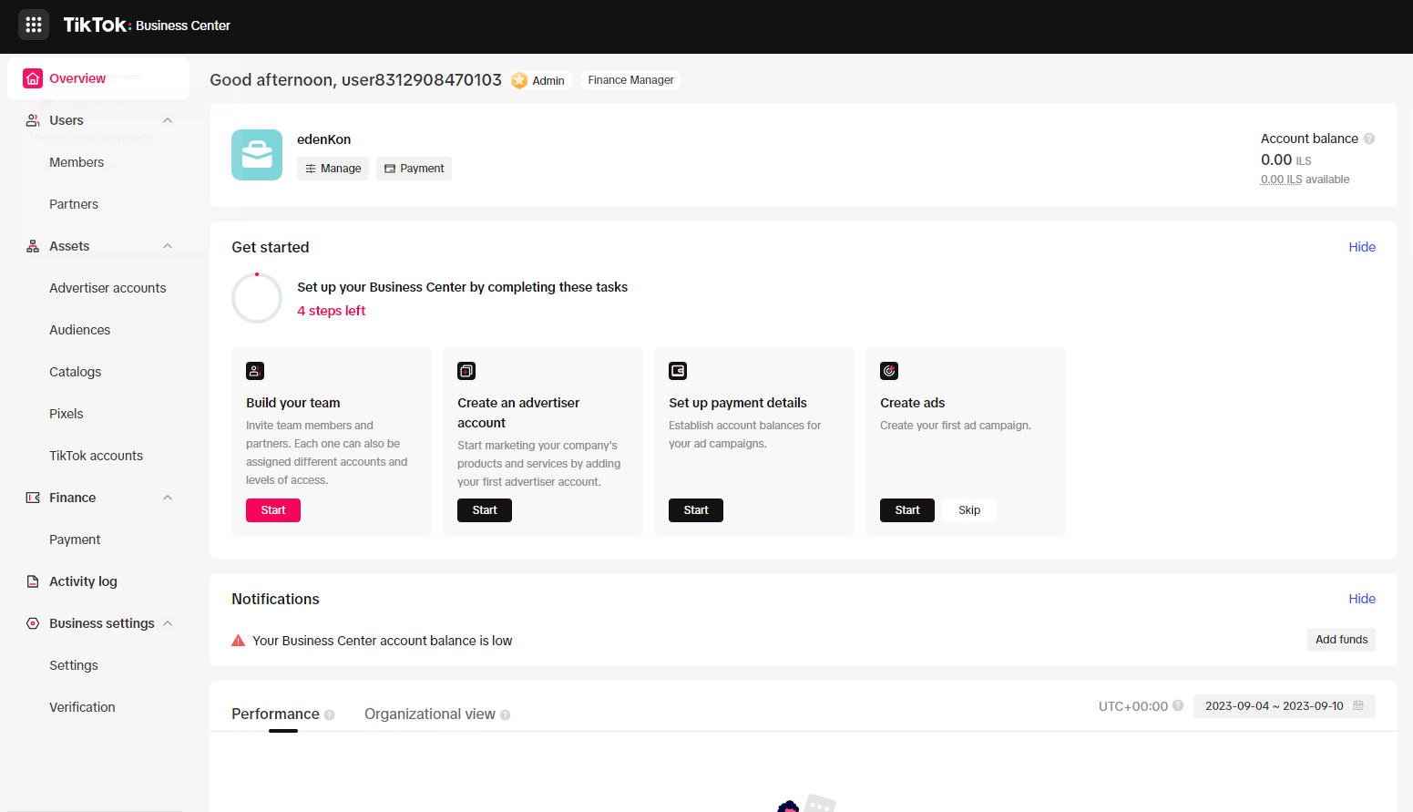Click the Create an advertiser account icon

(466, 371)
